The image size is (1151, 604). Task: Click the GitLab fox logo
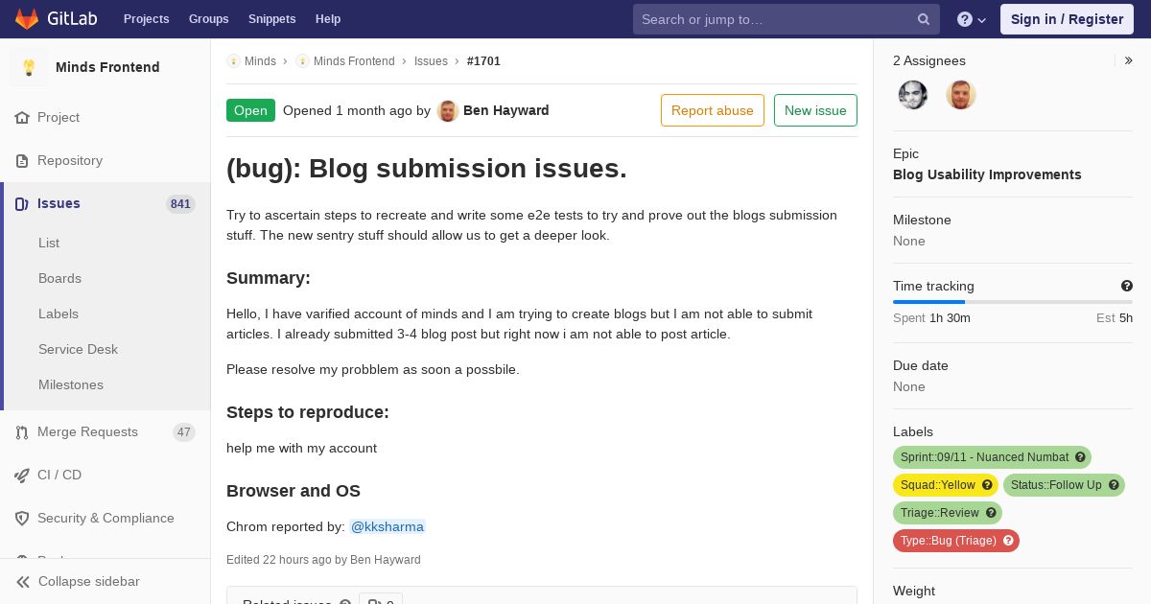(x=27, y=18)
